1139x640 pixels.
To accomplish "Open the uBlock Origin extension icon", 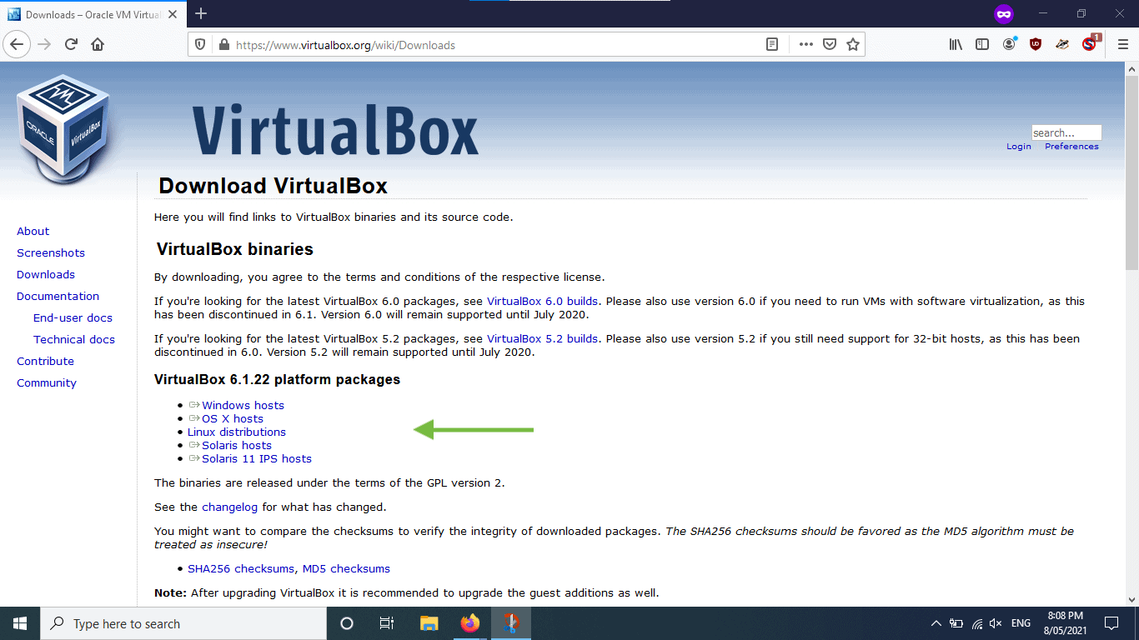I will (x=1036, y=45).
